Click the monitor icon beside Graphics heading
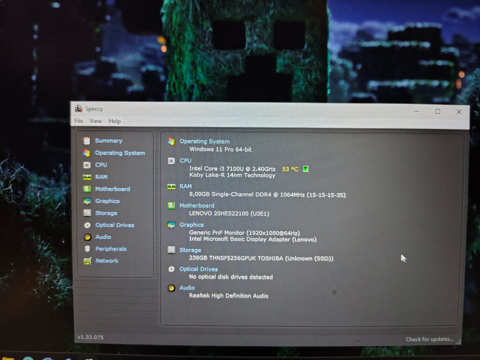The height and width of the screenshot is (360, 480). [171, 225]
